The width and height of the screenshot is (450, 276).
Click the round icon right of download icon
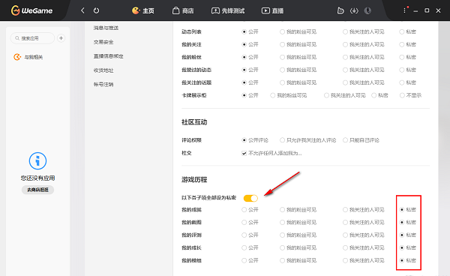(367, 10)
